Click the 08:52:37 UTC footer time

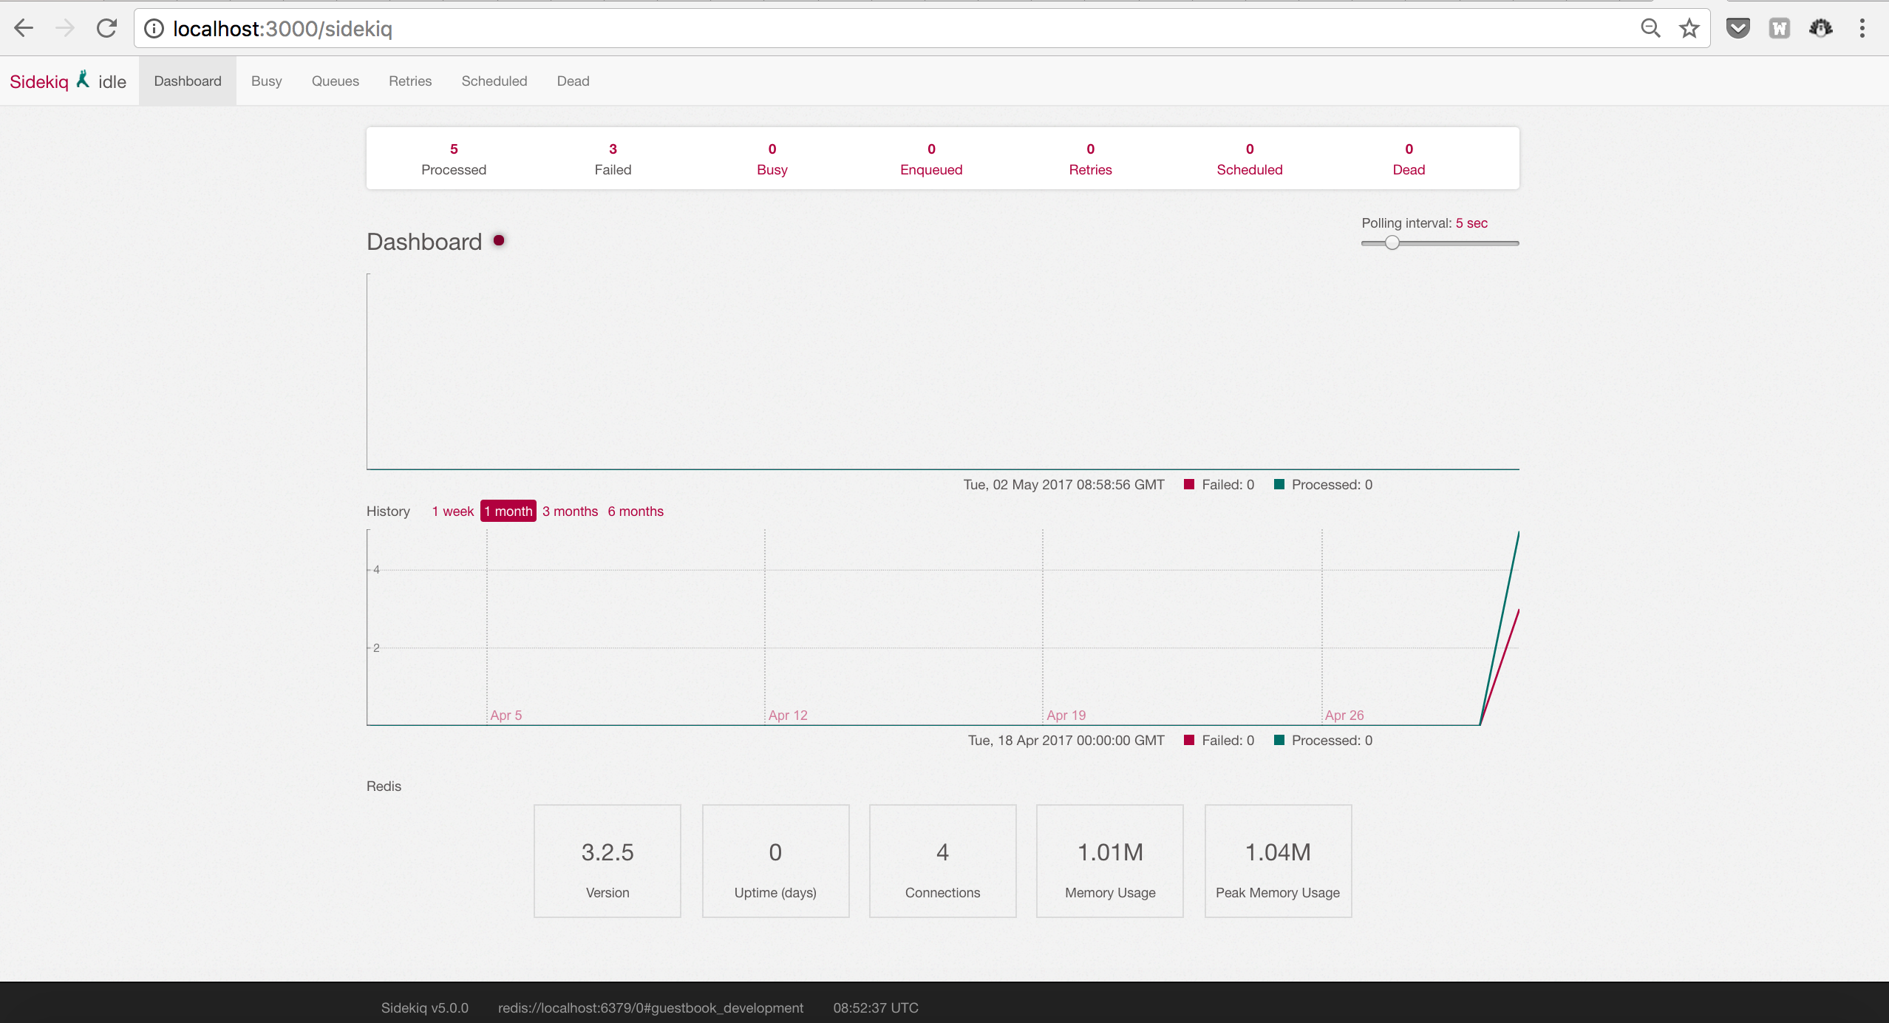tap(876, 1007)
